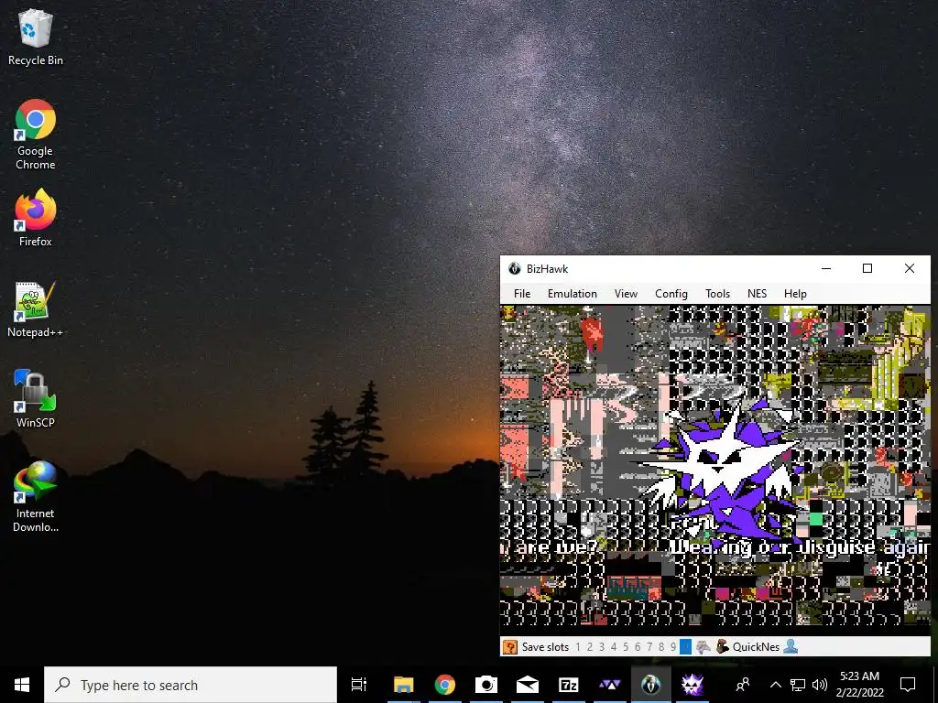Click the rooster core icon beside QuickNes
938x703 pixels.
723,647
